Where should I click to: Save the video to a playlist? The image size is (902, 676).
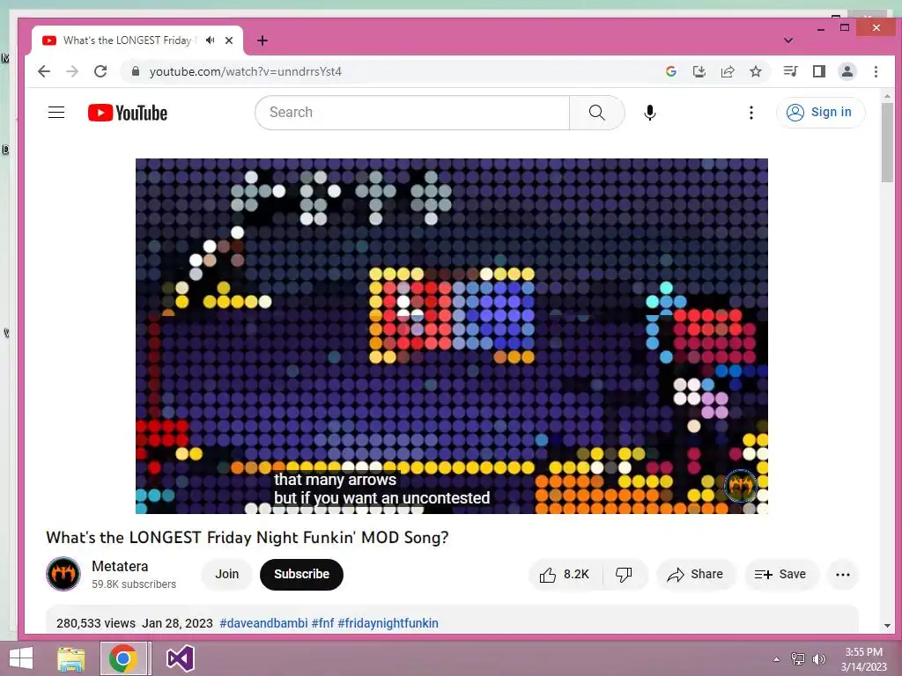(780, 574)
